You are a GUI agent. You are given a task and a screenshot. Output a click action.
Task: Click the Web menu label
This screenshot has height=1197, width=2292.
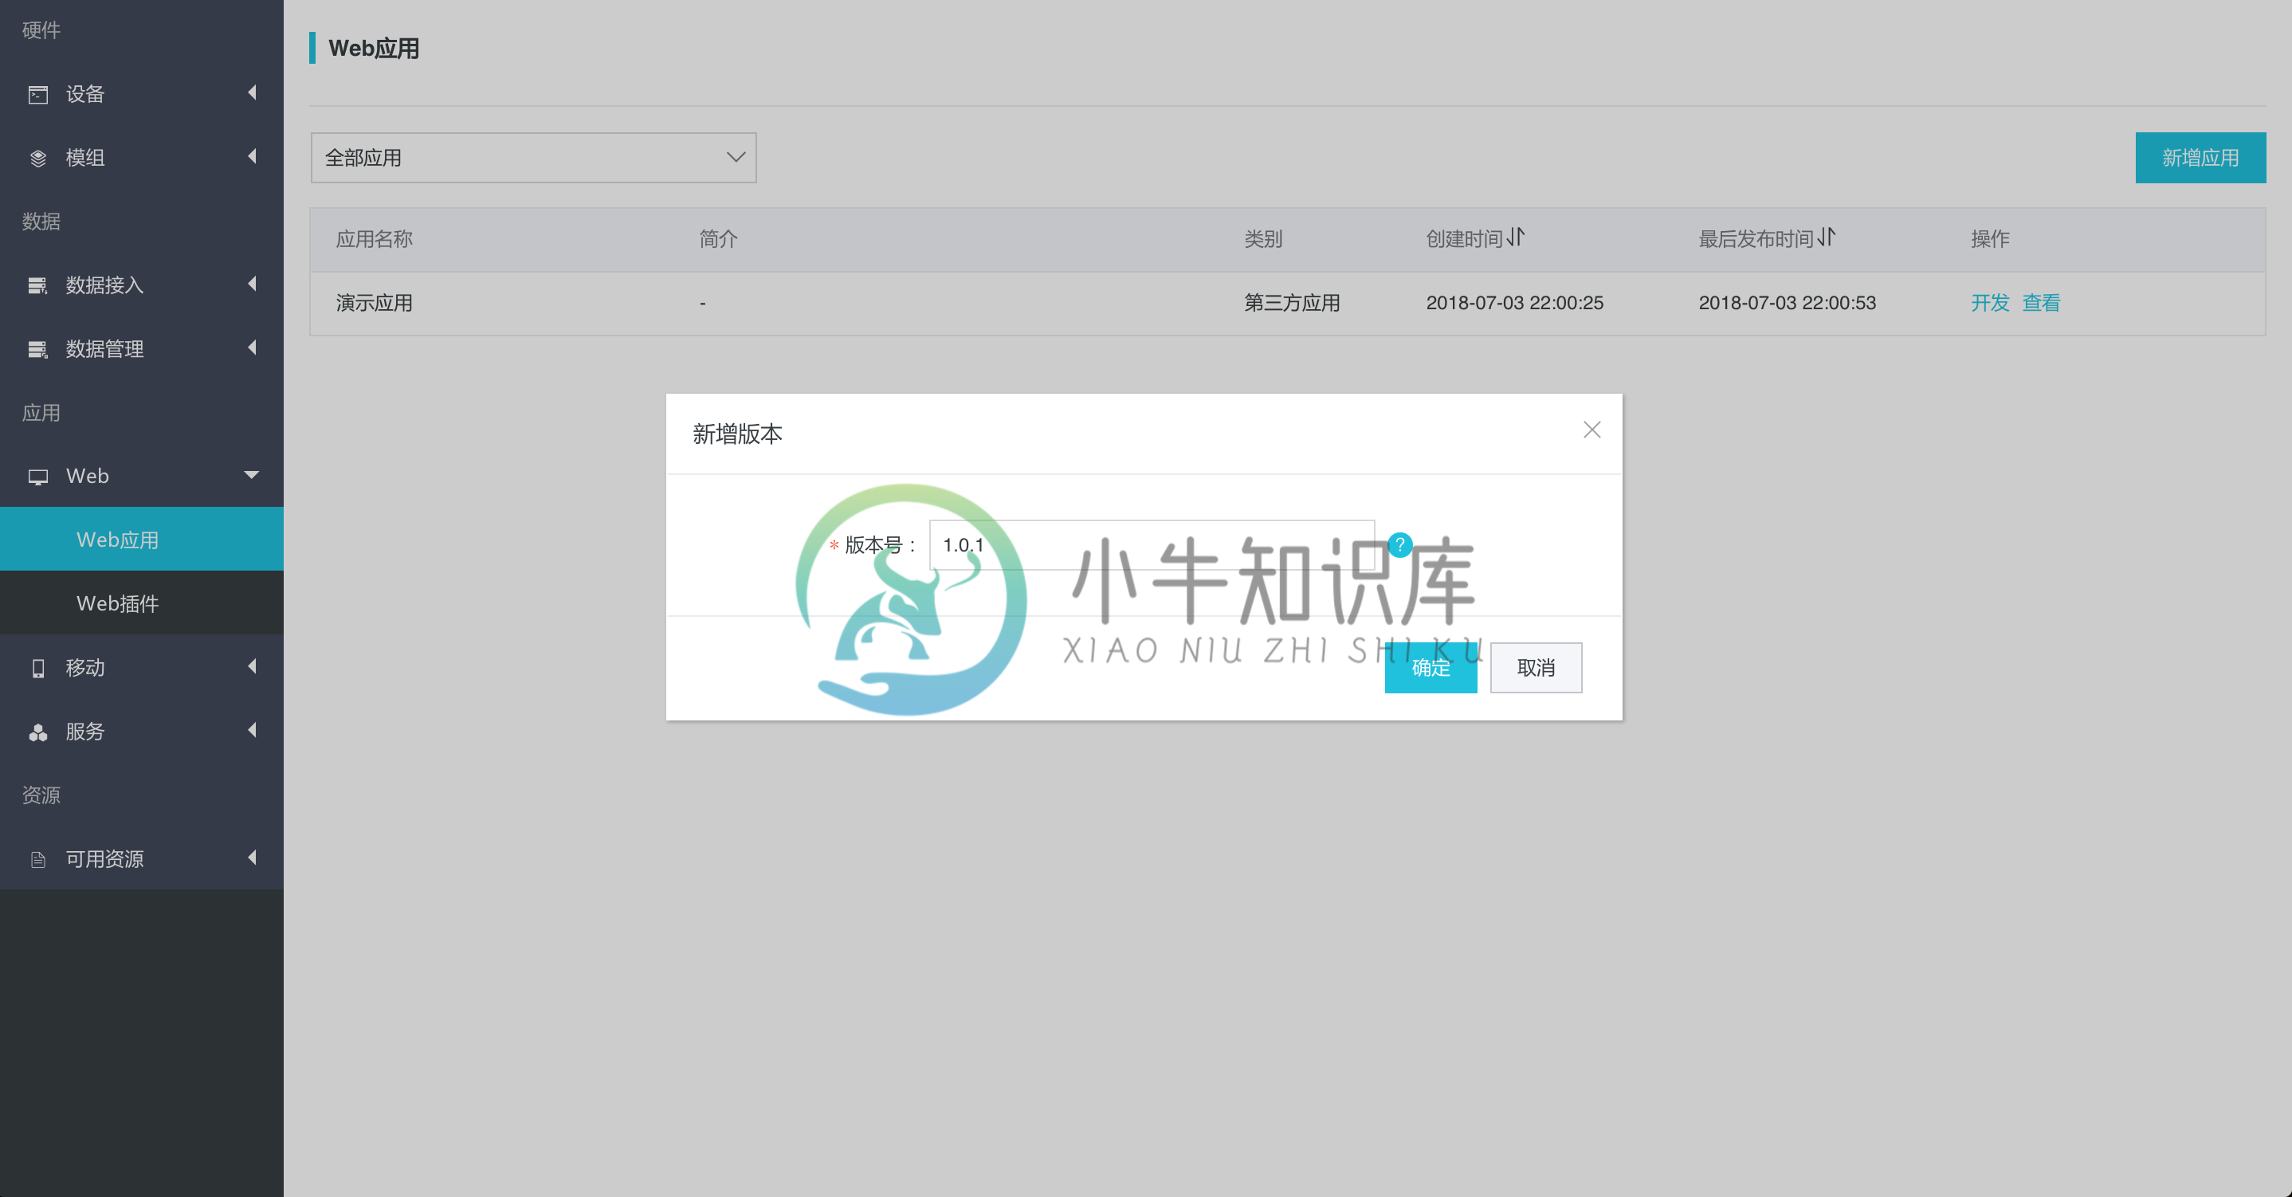tap(87, 477)
